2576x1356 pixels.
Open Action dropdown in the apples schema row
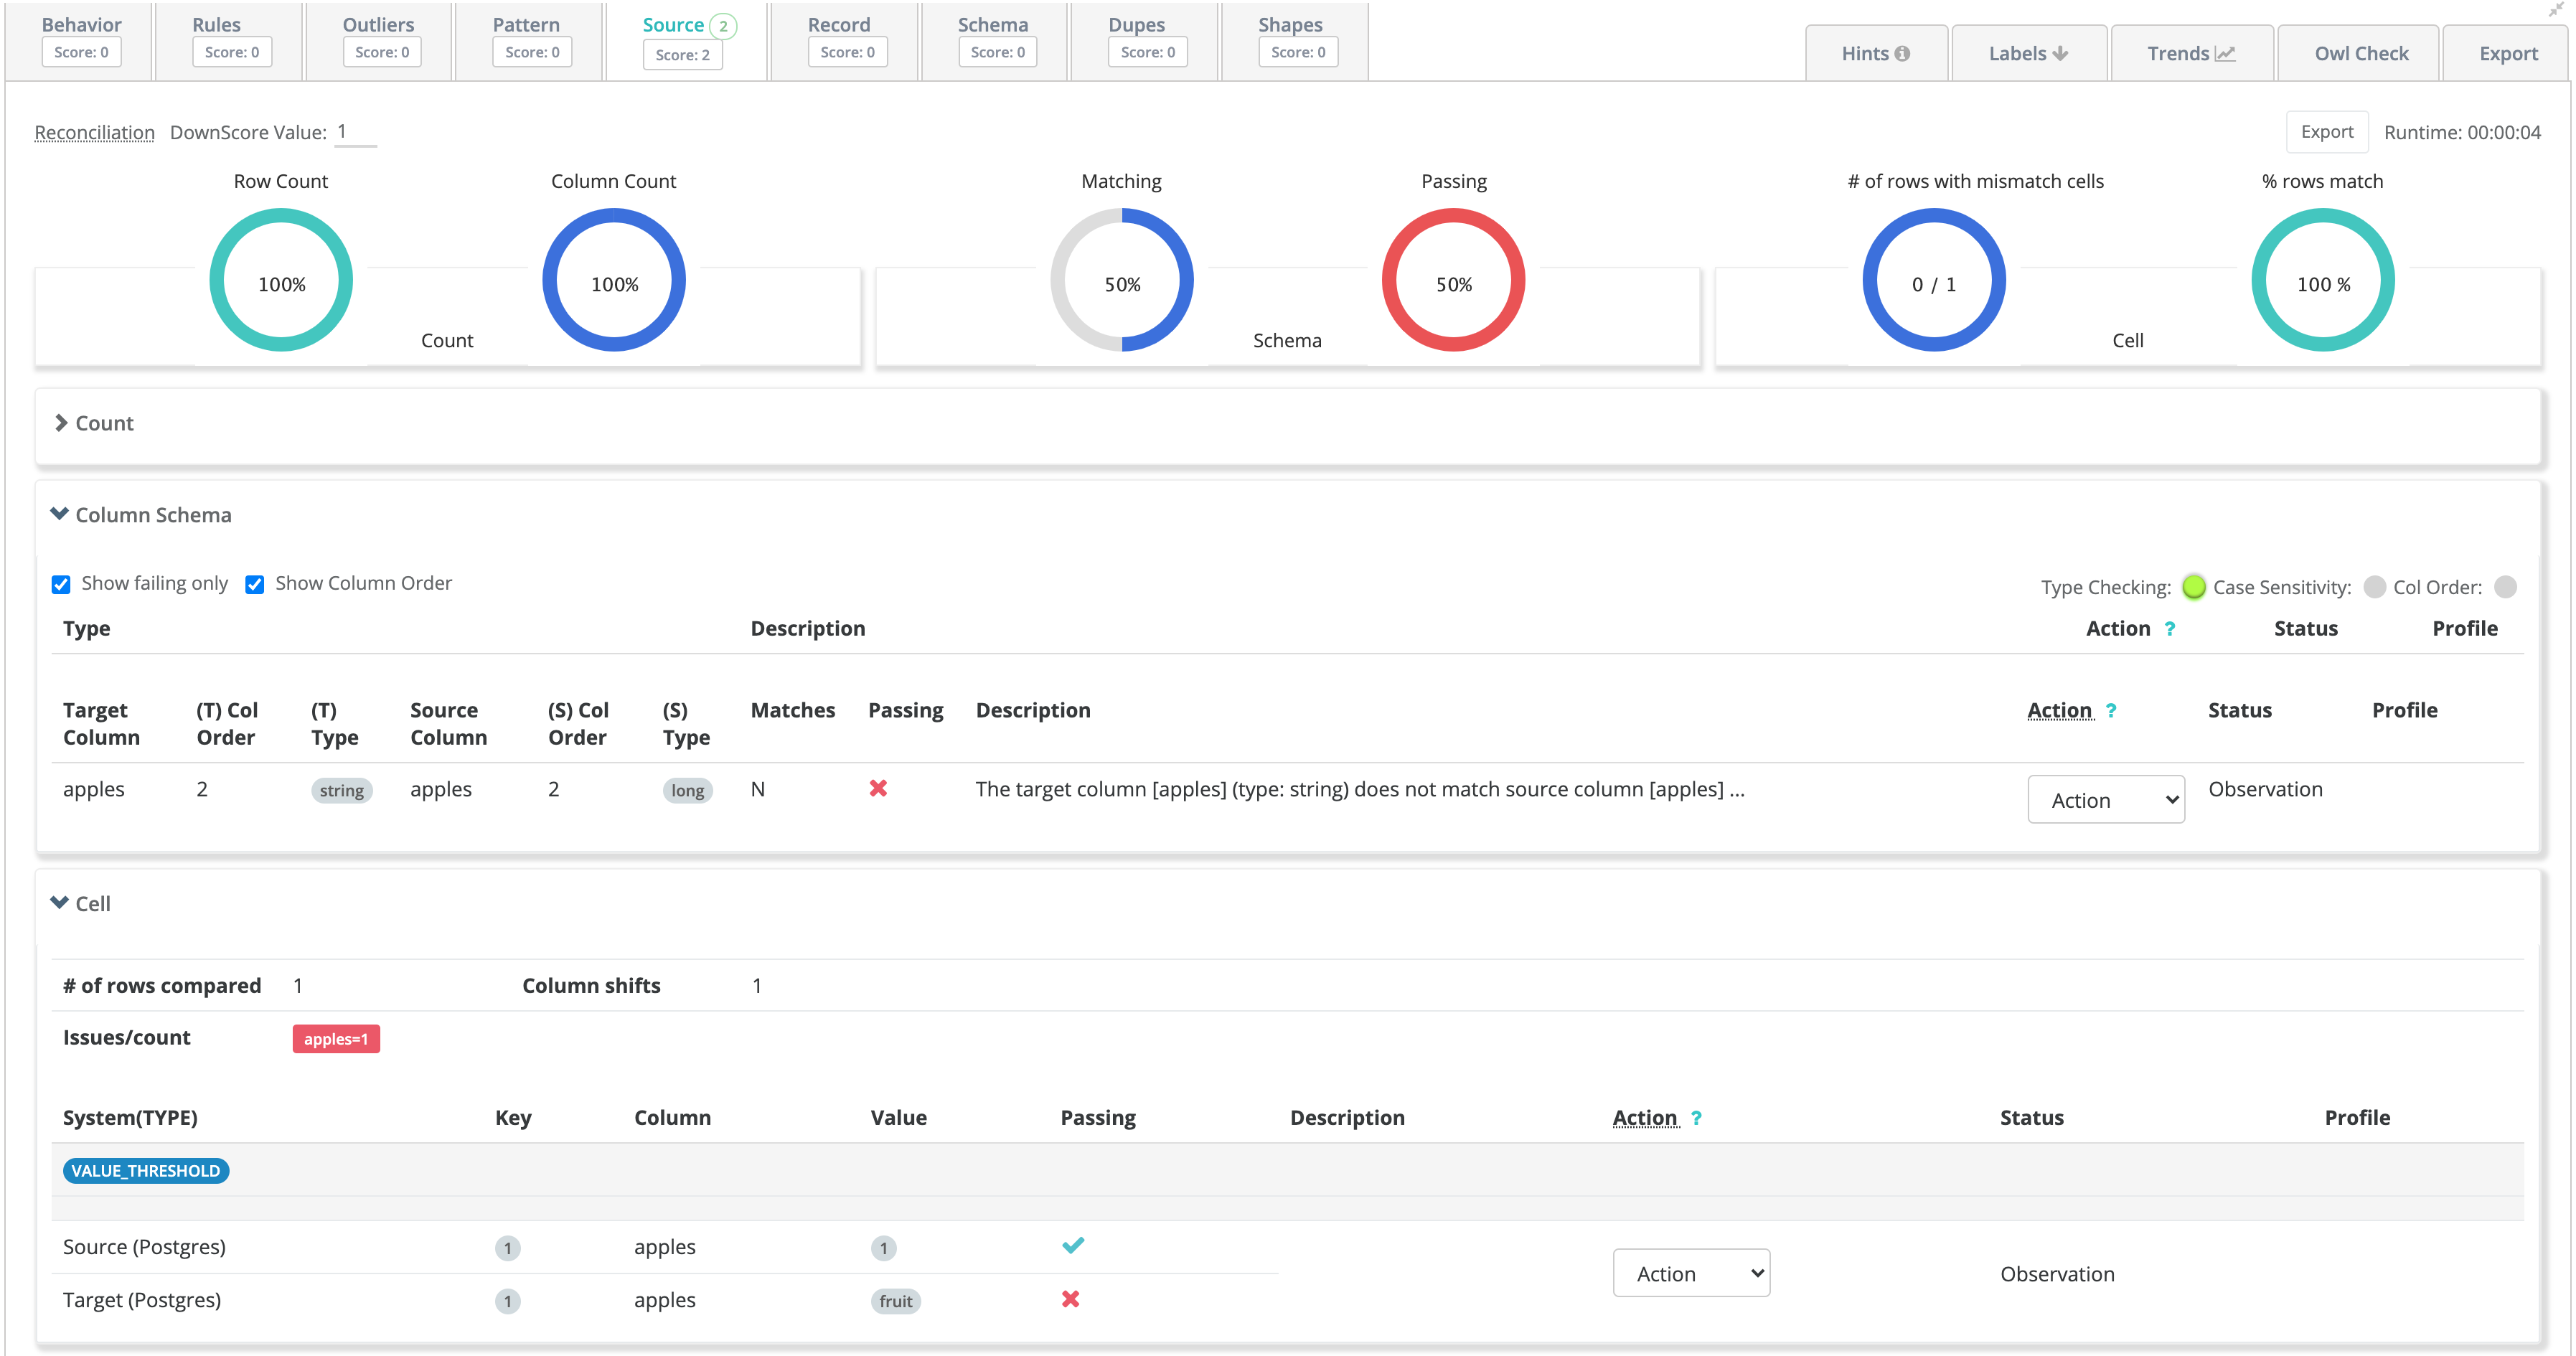click(x=2105, y=800)
